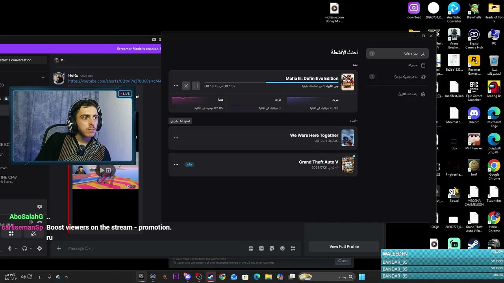Cancel the Mafia III download
This screenshot has width=504, height=283.
coord(186,86)
